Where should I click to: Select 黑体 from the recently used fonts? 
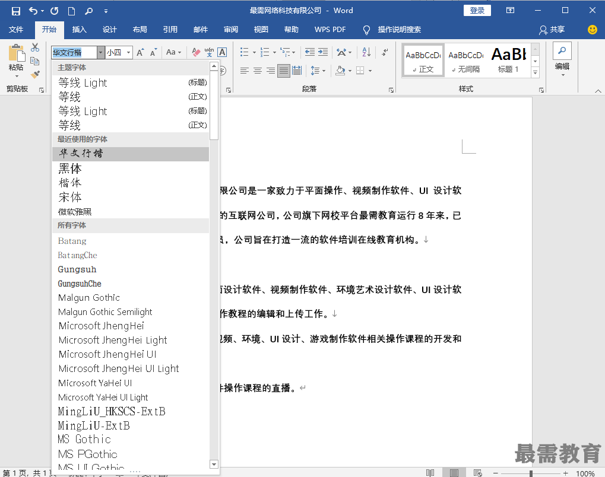point(131,168)
